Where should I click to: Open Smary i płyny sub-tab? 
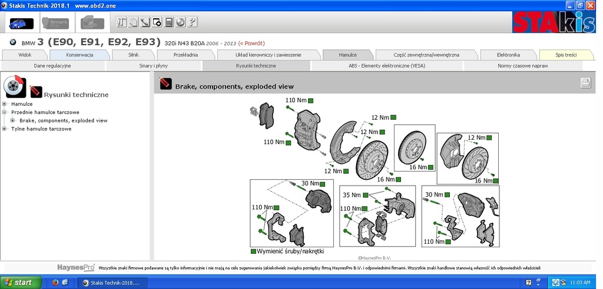click(154, 66)
